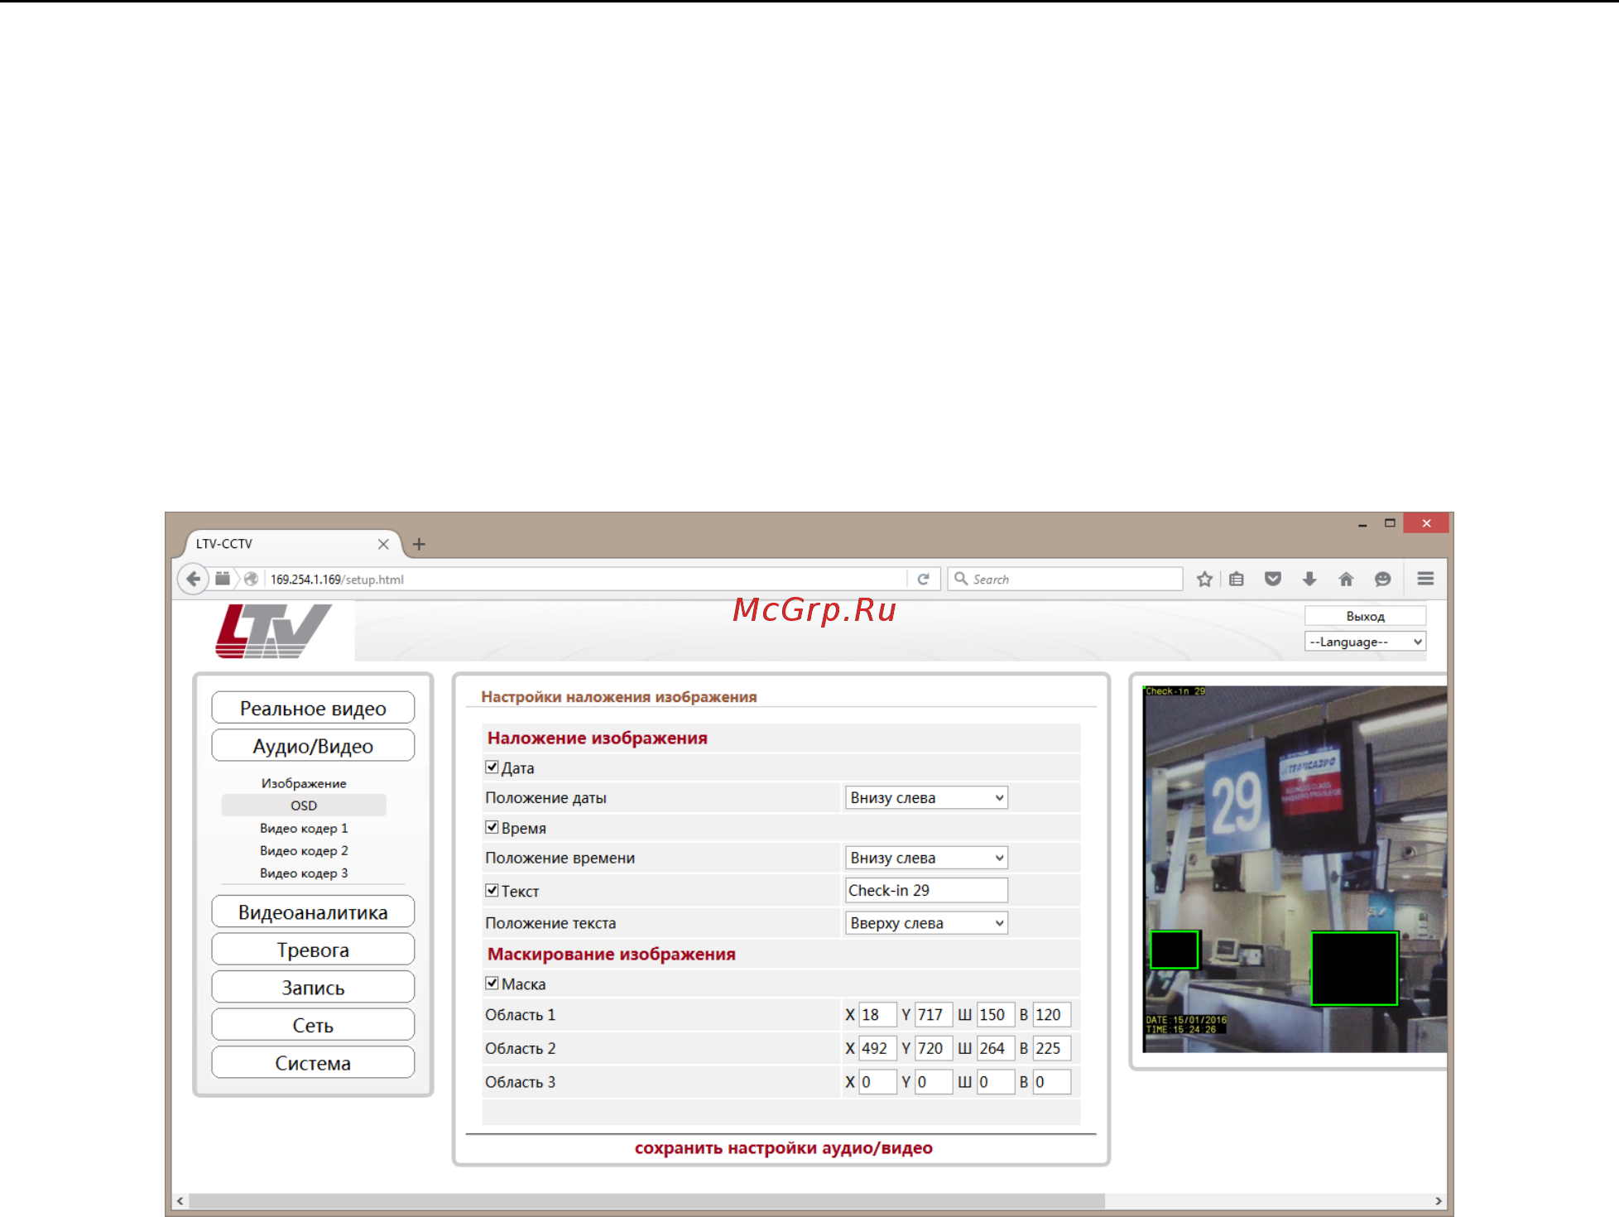Image resolution: width=1619 pixels, height=1217 pixels.
Task: Toggle the Маска checkbox
Action: tap(492, 983)
